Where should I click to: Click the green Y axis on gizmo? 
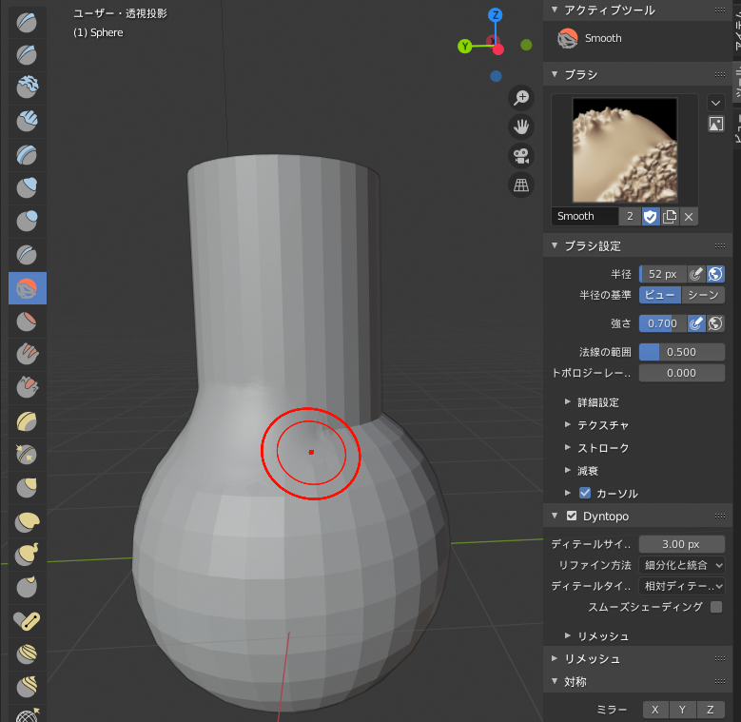pyautogui.click(x=465, y=47)
